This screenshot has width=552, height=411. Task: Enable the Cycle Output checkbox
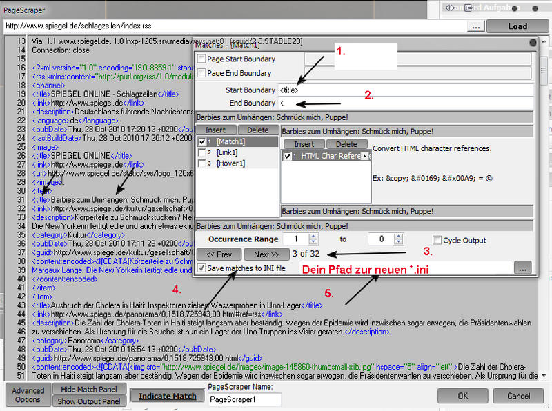(437, 240)
